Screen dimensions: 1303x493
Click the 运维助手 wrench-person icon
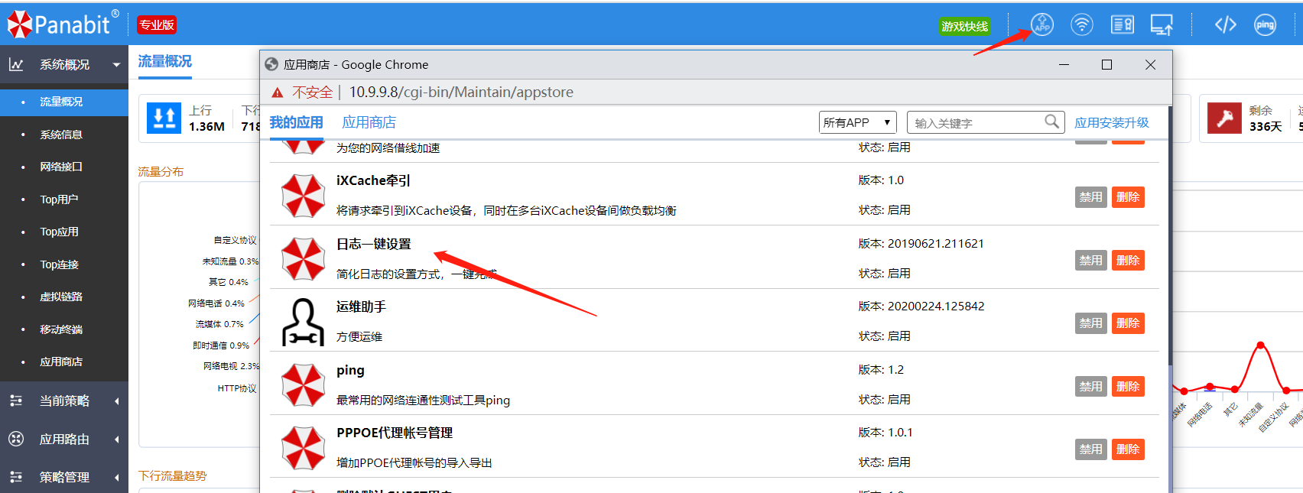coord(304,322)
